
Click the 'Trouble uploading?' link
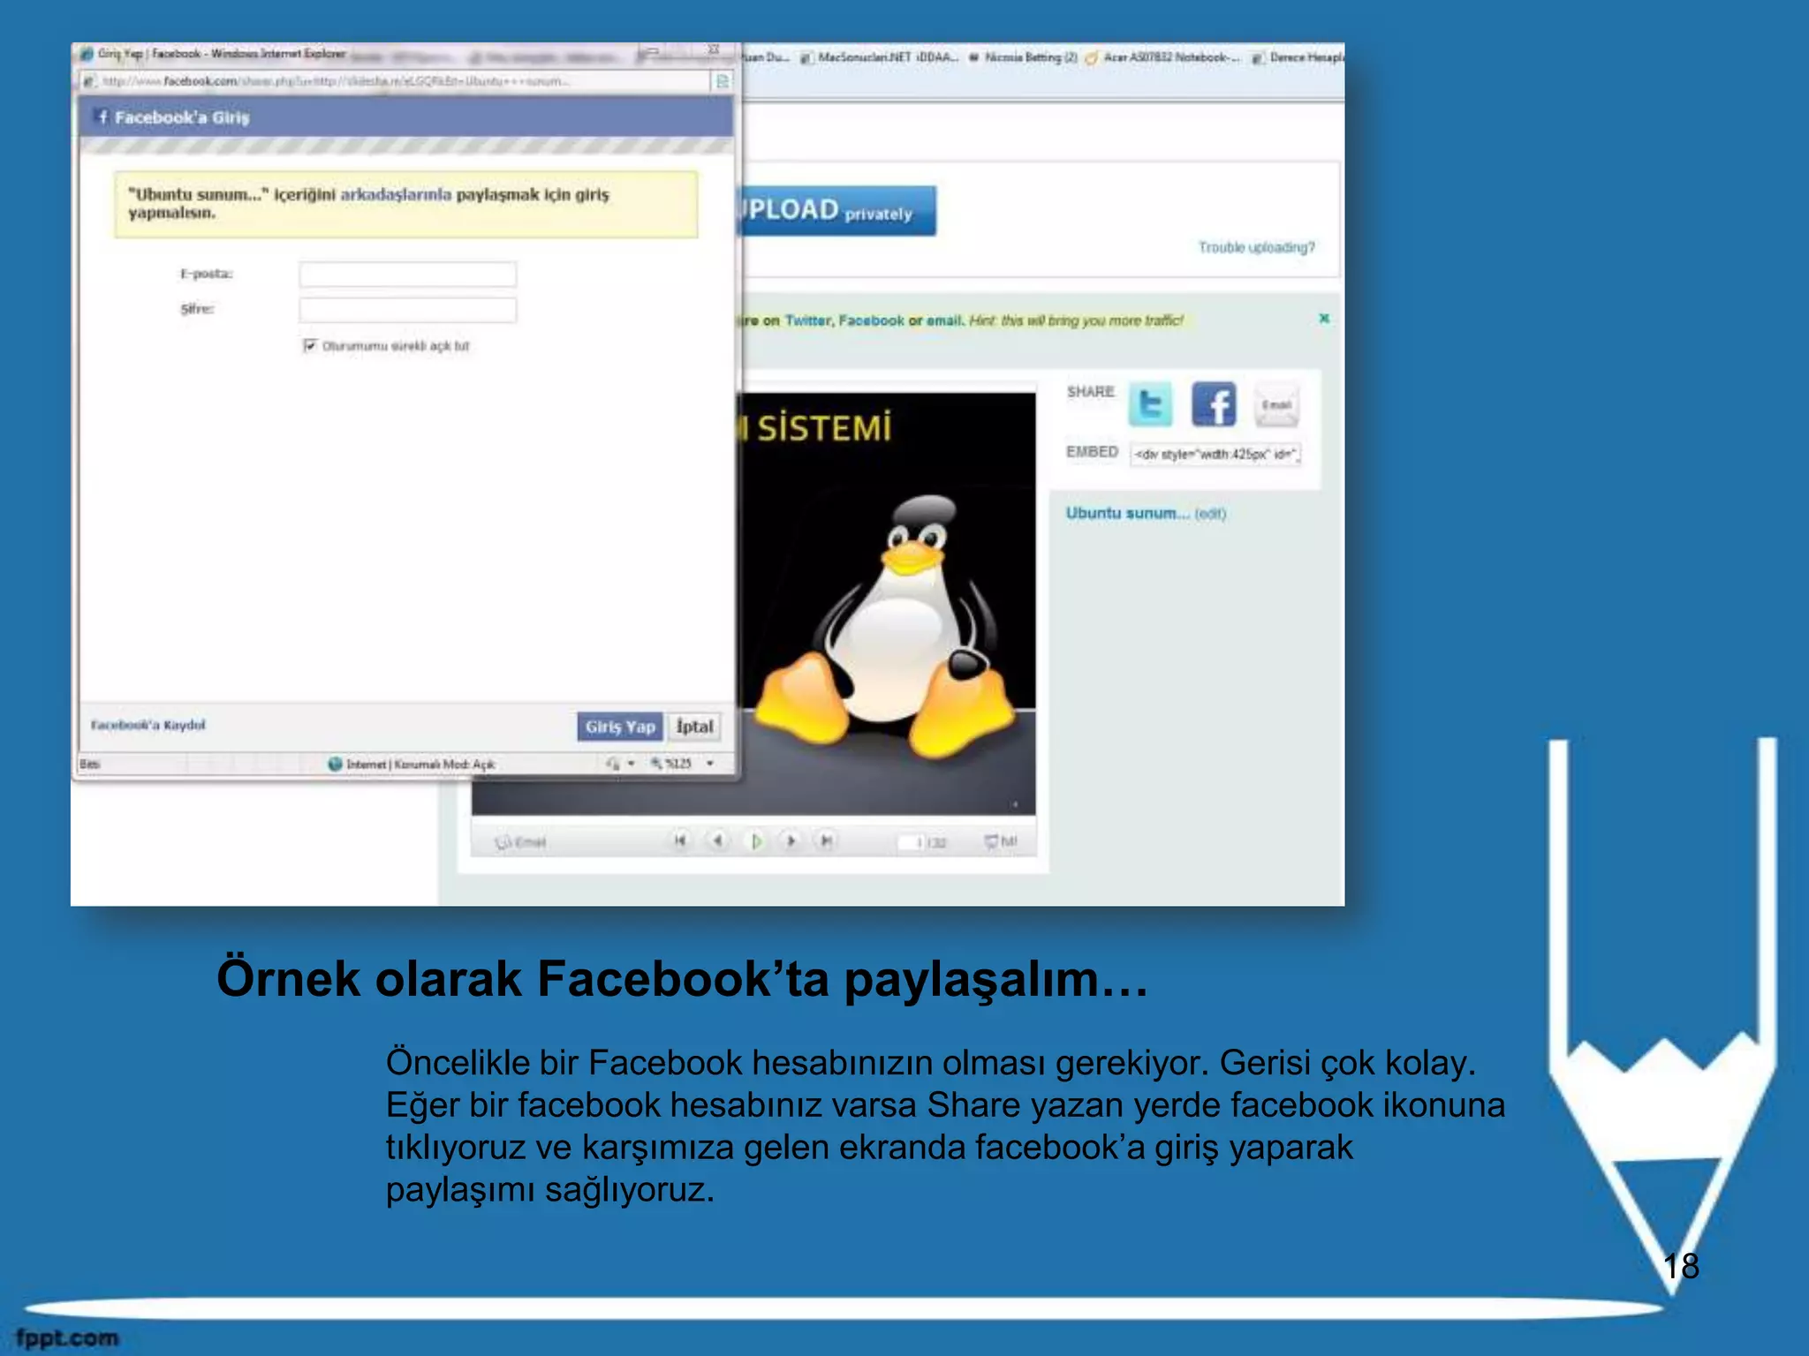1255,247
